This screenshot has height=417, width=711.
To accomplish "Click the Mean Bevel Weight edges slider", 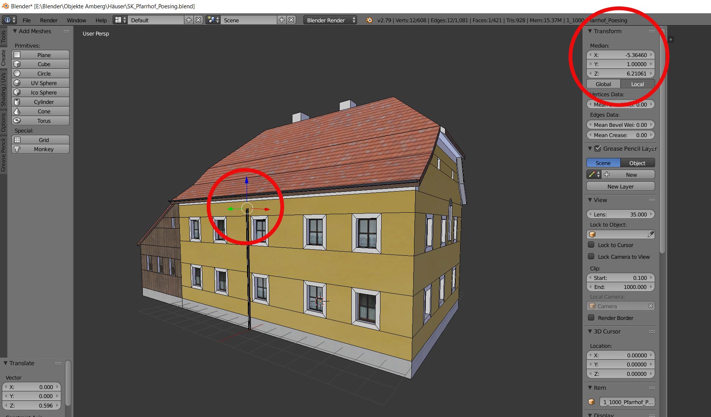I will coord(621,125).
